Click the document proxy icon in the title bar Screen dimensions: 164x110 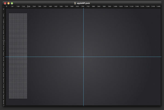tap(75, 3)
